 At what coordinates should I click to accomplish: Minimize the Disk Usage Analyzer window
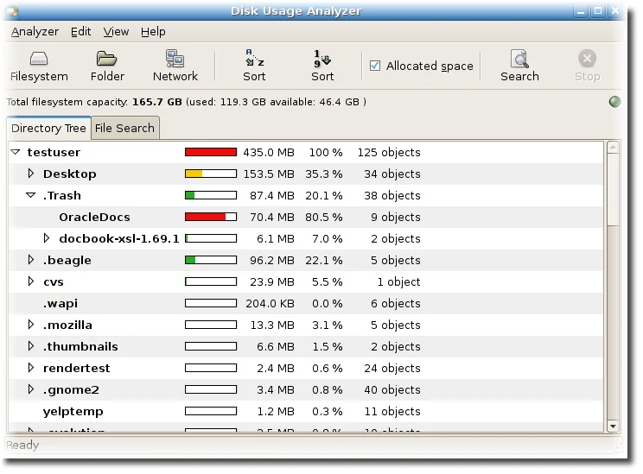pyautogui.click(x=580, y=11)
